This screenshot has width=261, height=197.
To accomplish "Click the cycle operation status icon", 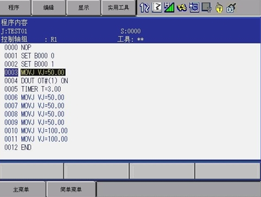I will coord(194,8).
